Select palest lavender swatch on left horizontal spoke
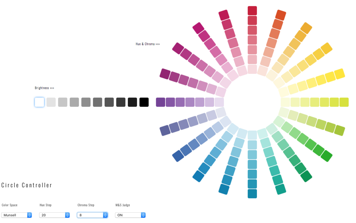The image size is (356, 223). pos(219,102)
